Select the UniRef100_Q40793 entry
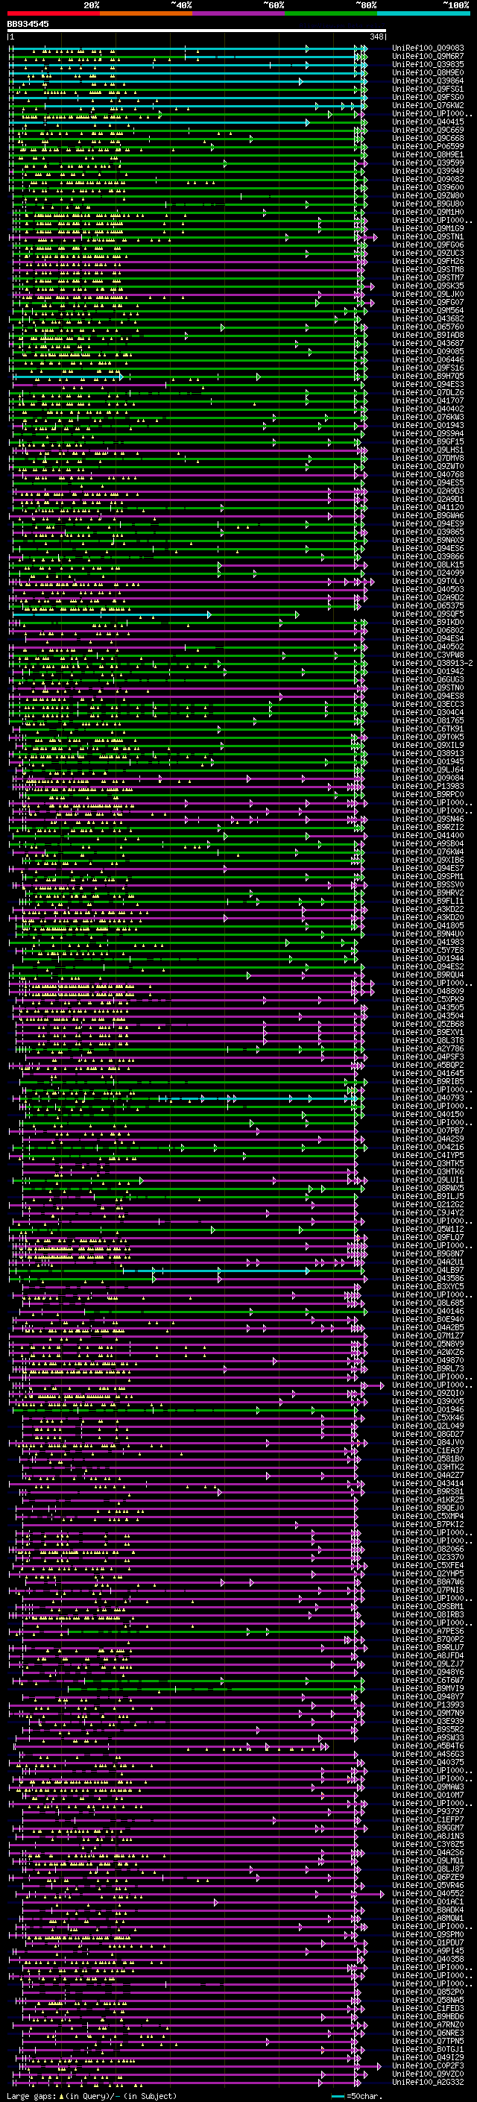This screenshot has height=2102, width=477. [428, 1098]
